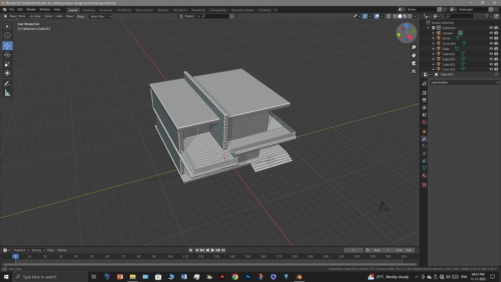The height and width of the screenshot is (282, 501).
Task: Toggle the camera view icon
Action: [414, 63]
